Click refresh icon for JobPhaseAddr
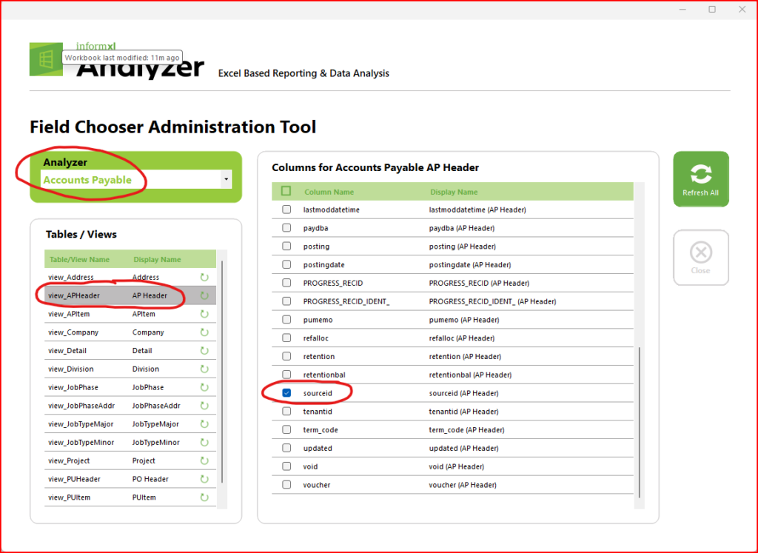Viewport: 758px width, 553px height. 204,406
